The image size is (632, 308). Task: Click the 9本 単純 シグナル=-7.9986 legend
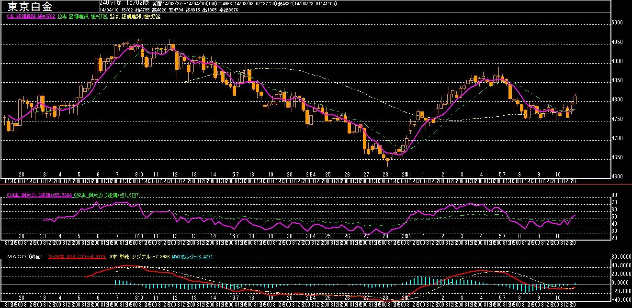click(x=139, y=257)
